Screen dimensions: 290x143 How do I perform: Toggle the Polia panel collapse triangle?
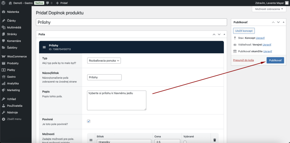[x=224, y=34]
